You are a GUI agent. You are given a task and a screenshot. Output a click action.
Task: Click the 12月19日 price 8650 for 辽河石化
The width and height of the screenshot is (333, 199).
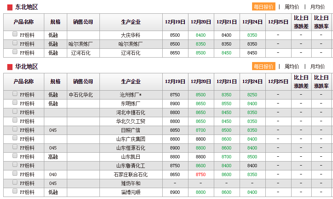175,53
